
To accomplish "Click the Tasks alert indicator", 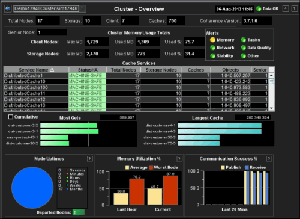I will [x=243, y=40].
